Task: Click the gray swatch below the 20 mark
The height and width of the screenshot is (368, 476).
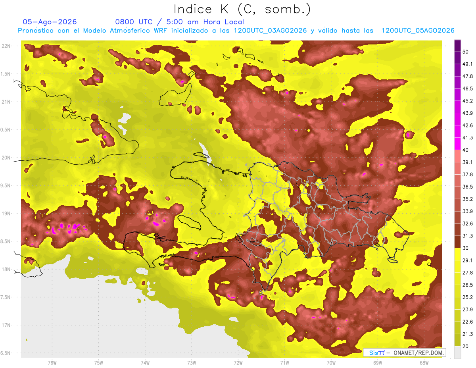Action: click(x=457, y=353)
